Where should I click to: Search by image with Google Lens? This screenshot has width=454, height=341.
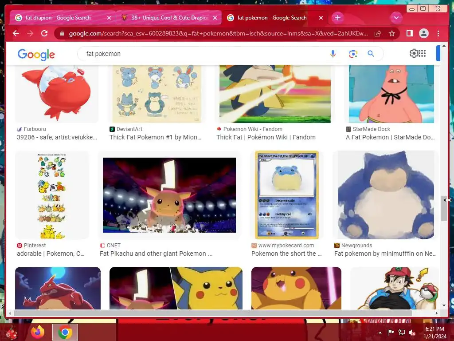tap(353, 54)
